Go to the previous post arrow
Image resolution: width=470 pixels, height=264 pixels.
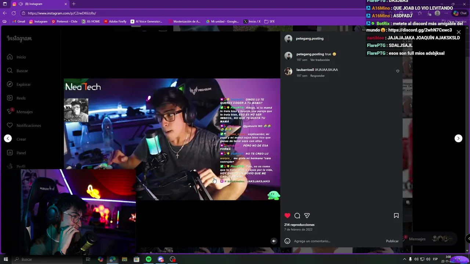pos(8,138)
